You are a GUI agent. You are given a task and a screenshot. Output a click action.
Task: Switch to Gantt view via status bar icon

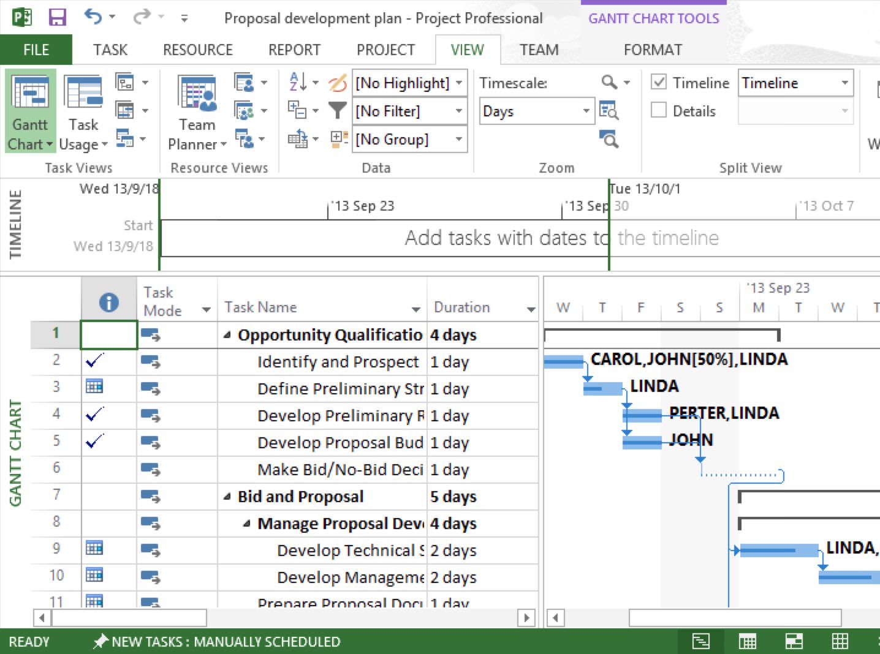click(x=700, y=641)
